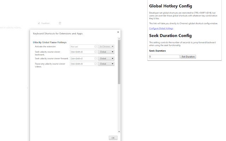
Task: Open the In Chrome scope dropdown
Action: (x=106, y=47)
